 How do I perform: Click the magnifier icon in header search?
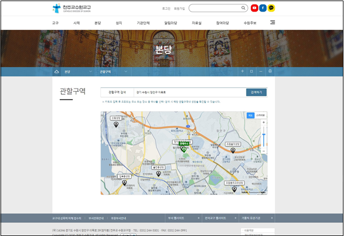(x=243, y=8)
